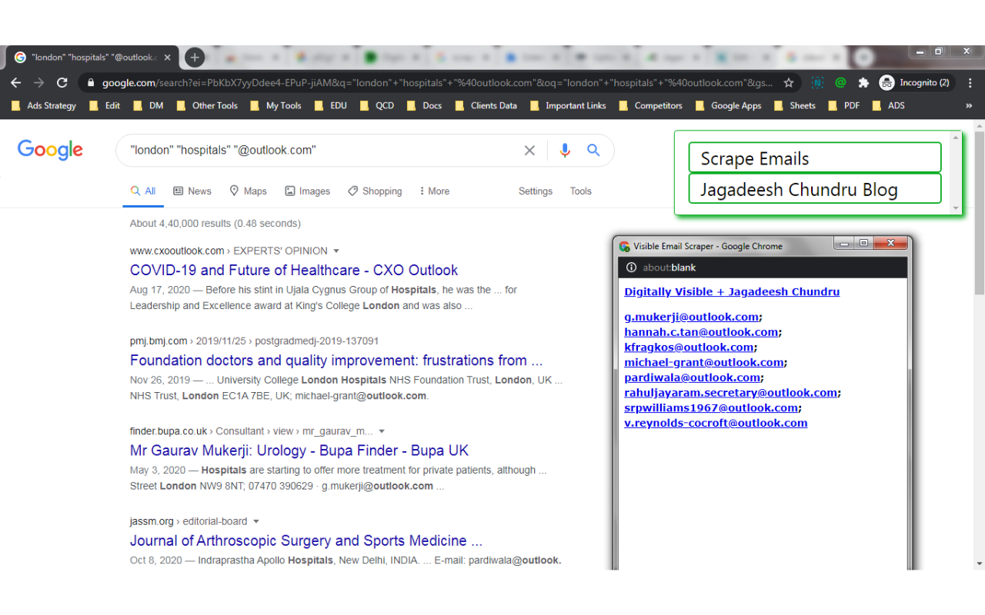Expand the cxooutlook.com result dropdown arrow
Screen dimensions: 985x615
336,251
